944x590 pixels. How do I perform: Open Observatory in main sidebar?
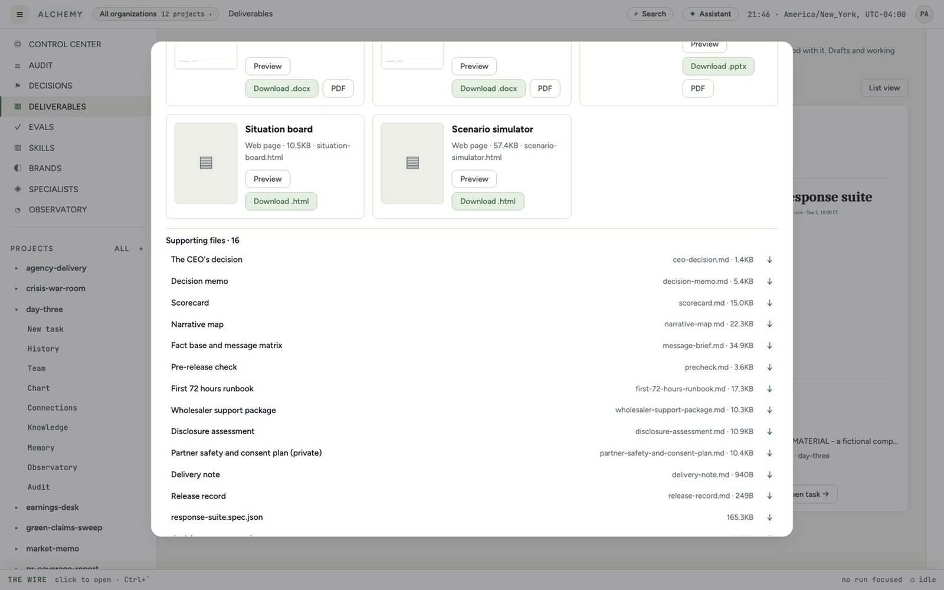coord(58,209)
